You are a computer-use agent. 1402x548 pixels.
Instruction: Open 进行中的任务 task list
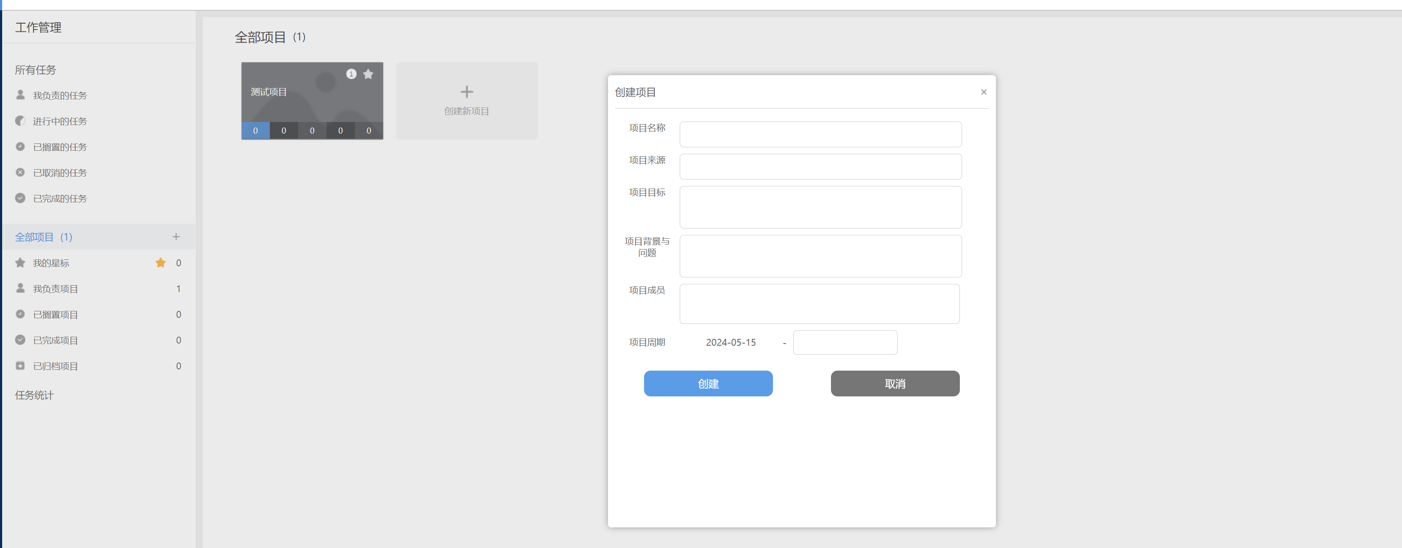click(x=60, y=122)
